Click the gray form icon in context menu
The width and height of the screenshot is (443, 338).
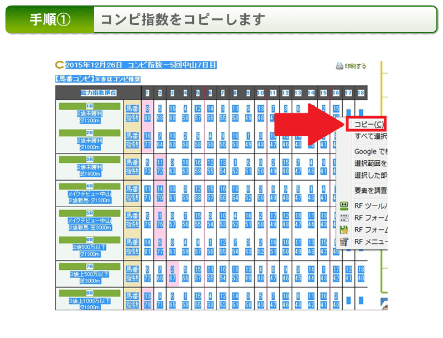point(344,218)
